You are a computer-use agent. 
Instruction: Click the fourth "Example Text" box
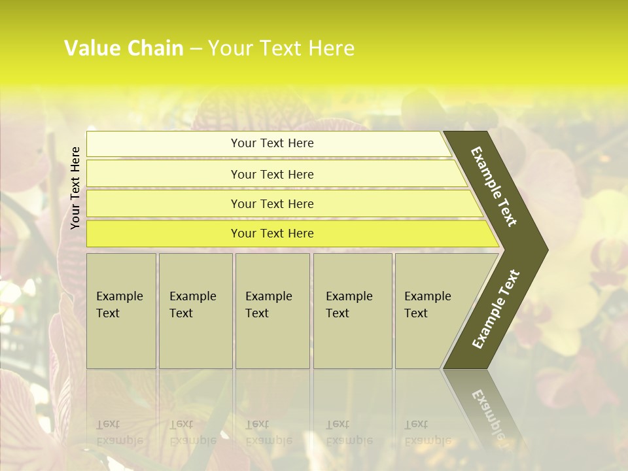[x=353, y=310]
